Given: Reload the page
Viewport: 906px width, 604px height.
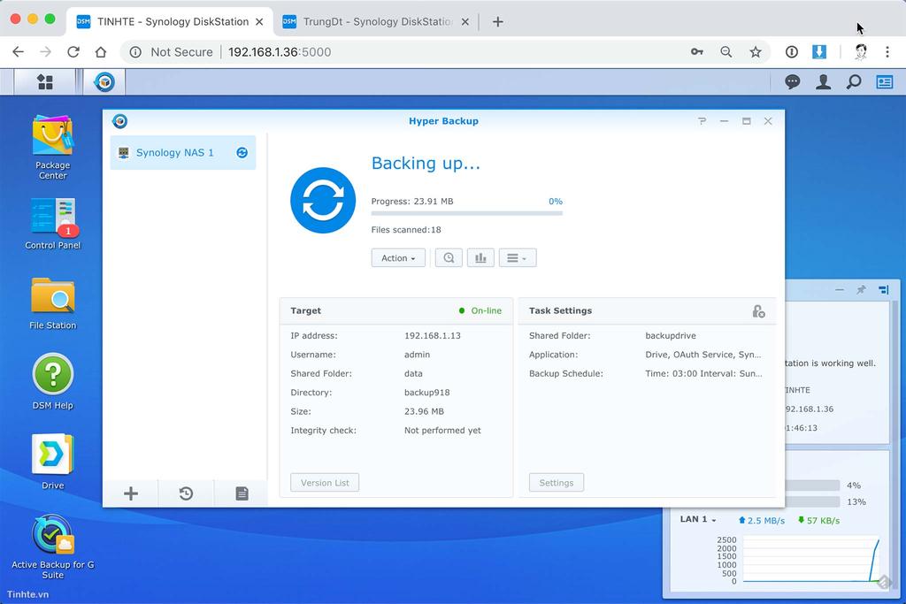Looking at the screenshot, I should 73,52.
